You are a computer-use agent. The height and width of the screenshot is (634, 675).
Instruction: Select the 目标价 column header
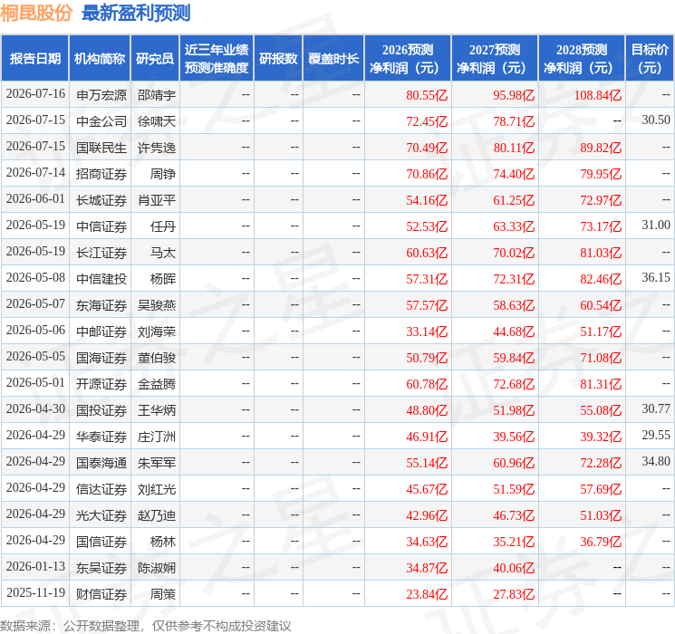tap(650, 59)
